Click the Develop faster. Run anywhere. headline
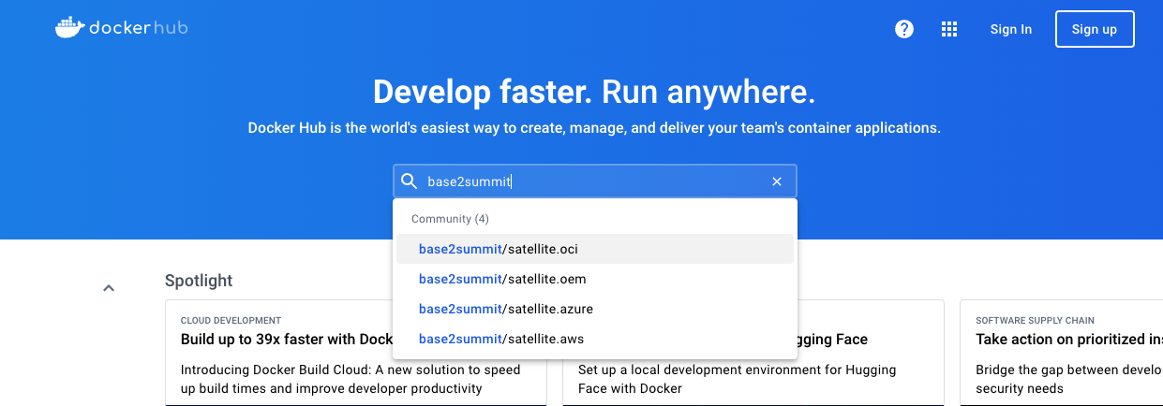 click(594, 92)
